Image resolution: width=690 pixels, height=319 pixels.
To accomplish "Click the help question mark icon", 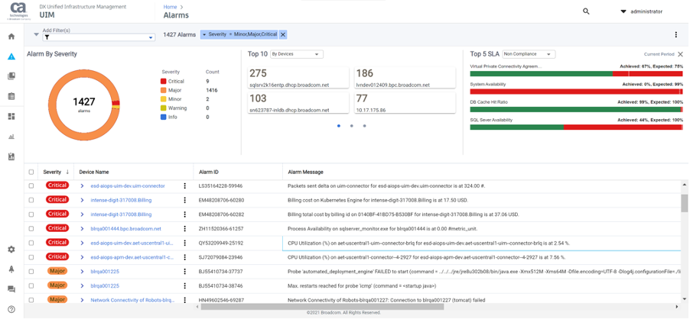I will coord(11,306).
